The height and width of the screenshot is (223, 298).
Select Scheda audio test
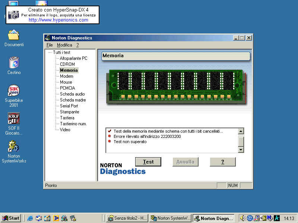pyautogui.click(x=72, y=94)
